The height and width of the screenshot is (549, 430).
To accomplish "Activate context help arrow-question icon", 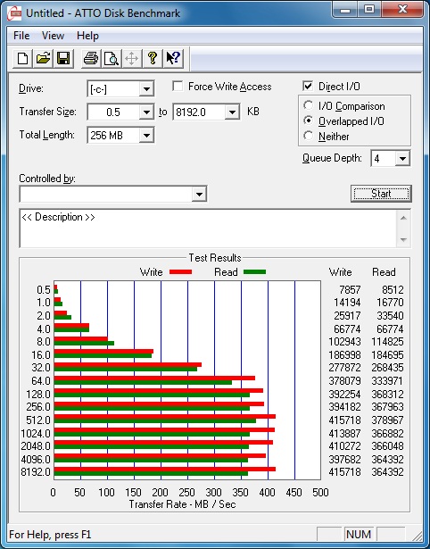I will coord(173,58).
